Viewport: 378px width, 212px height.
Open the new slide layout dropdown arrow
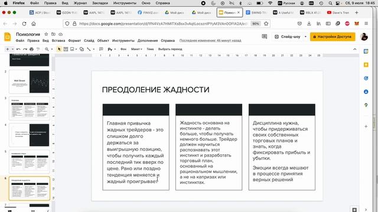click(12, 49)
